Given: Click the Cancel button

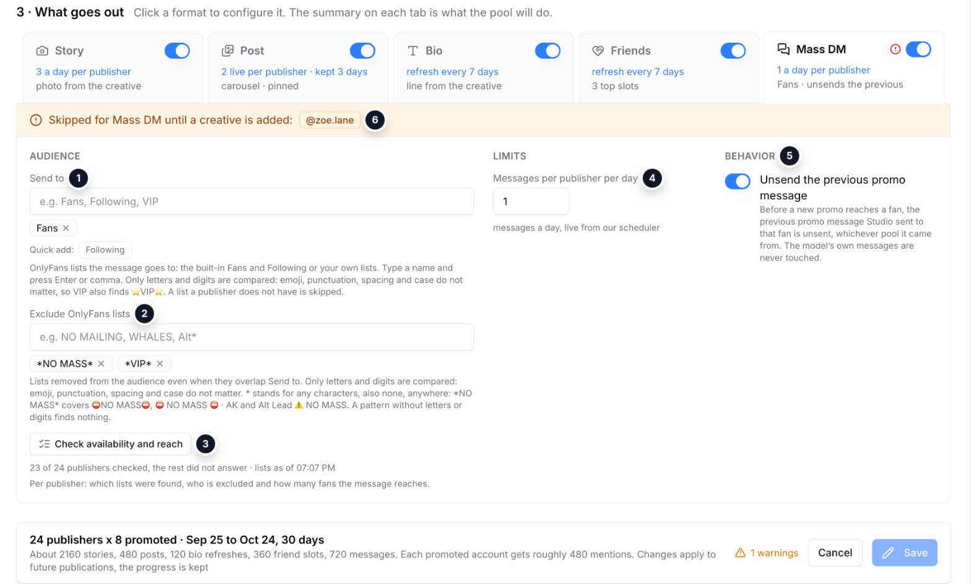Looking at the screenshot, I should pyautogui.click(x=835, y=553).
